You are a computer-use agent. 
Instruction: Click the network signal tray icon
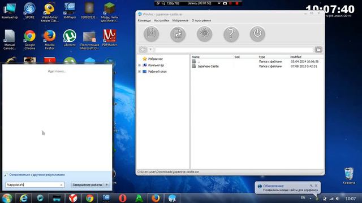tap(331, 198)
